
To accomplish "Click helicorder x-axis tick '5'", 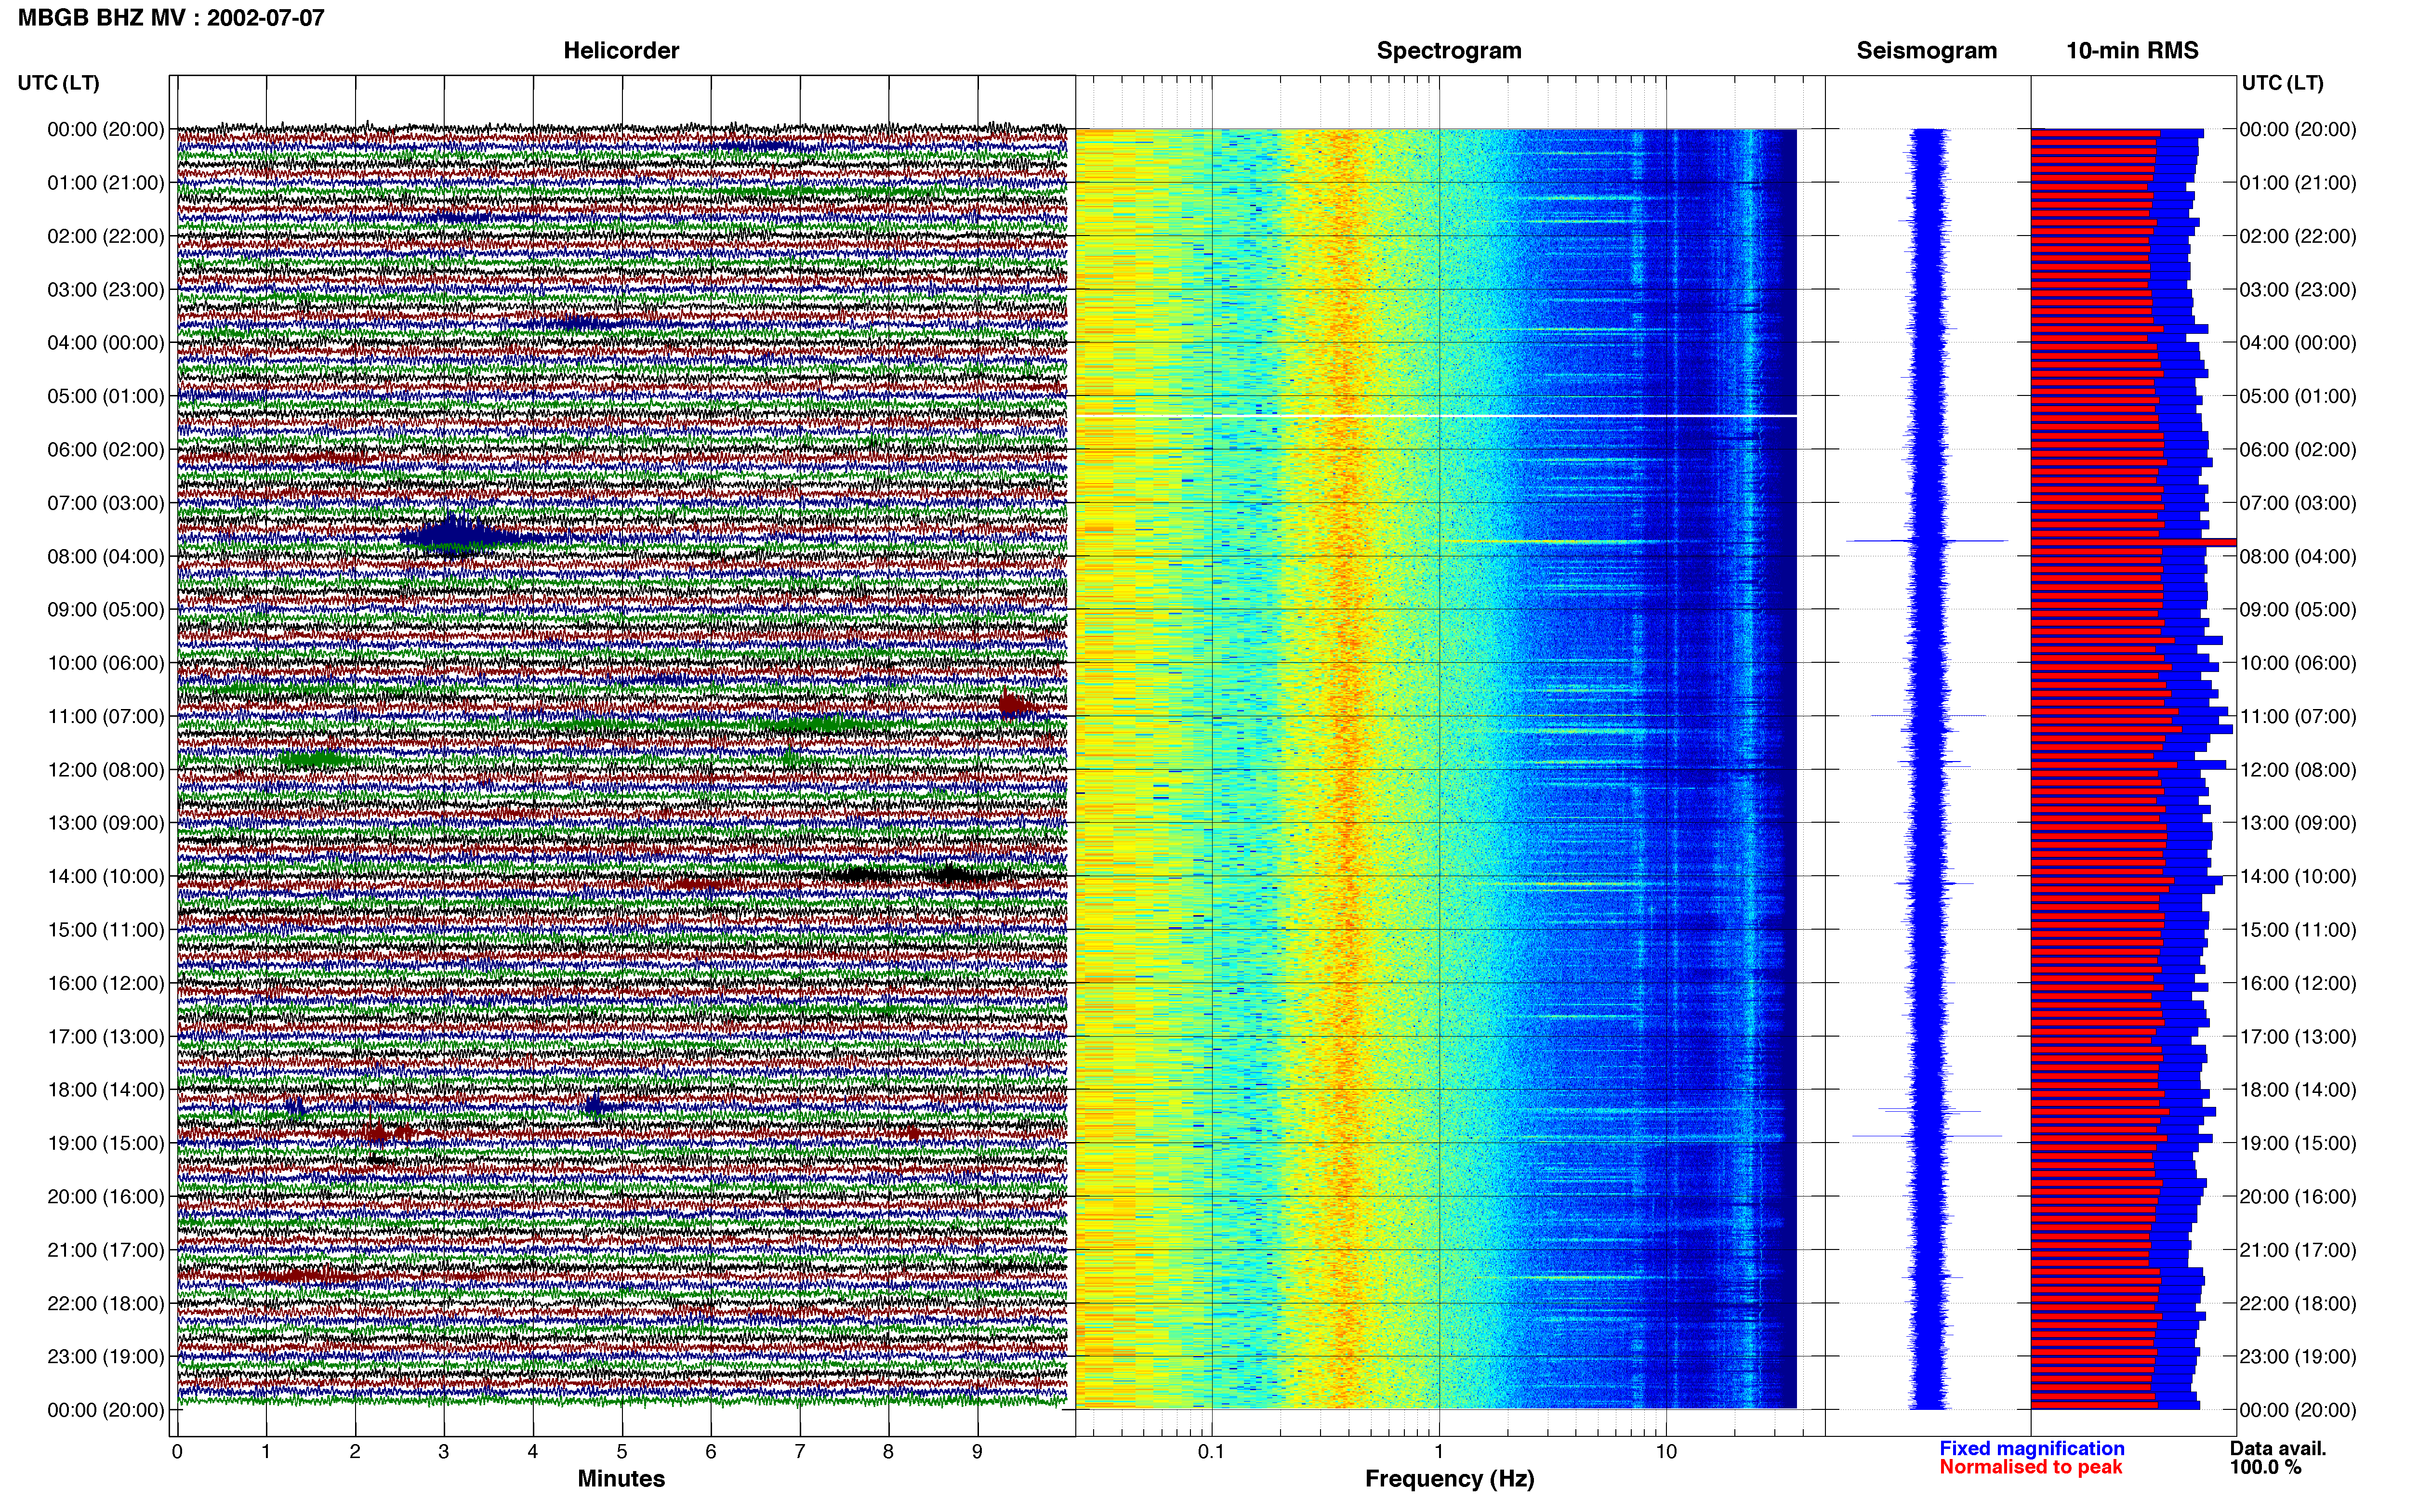I will tap(622, 1452).
